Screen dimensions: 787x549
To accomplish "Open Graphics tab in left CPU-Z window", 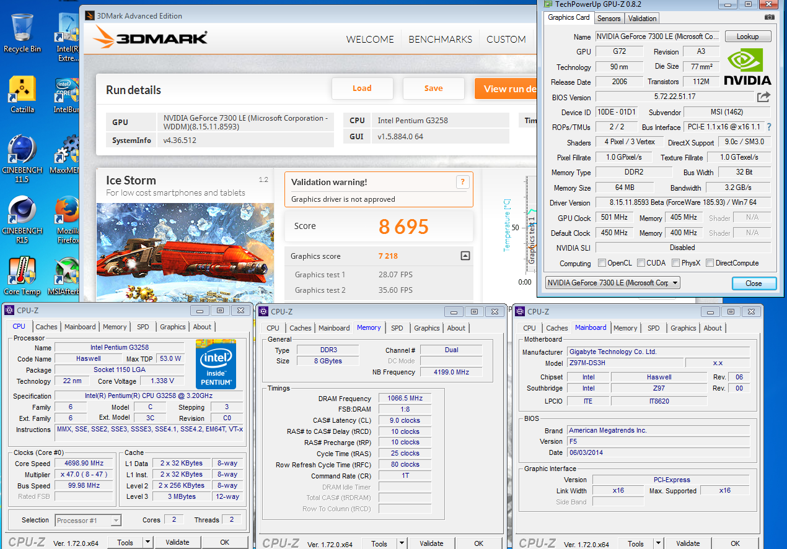I will coord(173,327).
